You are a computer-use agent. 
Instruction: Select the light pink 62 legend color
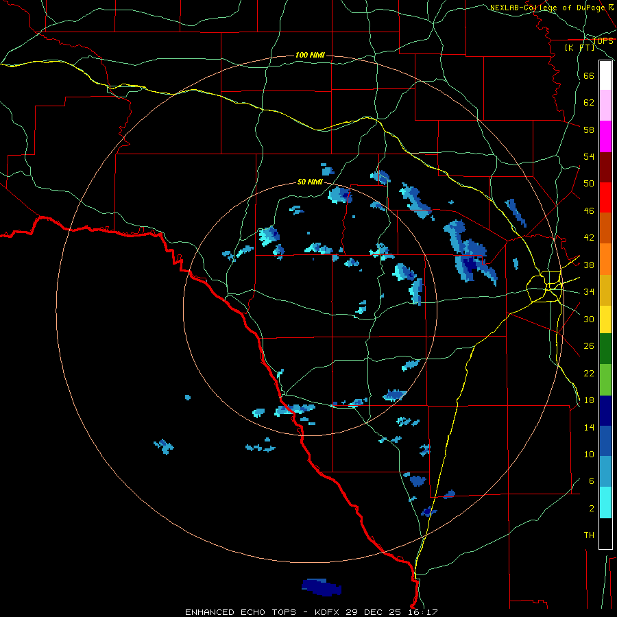605,106
